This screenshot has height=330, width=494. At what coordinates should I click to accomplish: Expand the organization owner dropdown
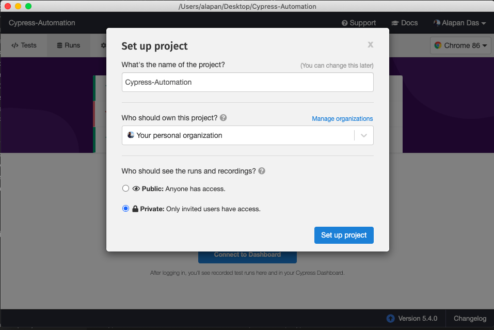tap(248, 135)
